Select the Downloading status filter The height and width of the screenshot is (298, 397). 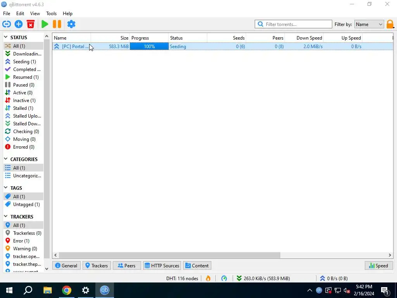tap(23, 54)
